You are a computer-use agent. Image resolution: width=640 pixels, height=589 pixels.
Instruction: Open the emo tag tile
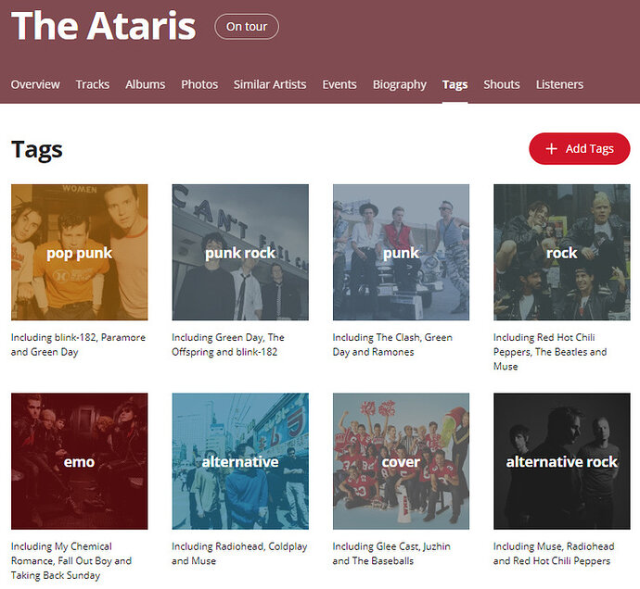coord(80,461)
